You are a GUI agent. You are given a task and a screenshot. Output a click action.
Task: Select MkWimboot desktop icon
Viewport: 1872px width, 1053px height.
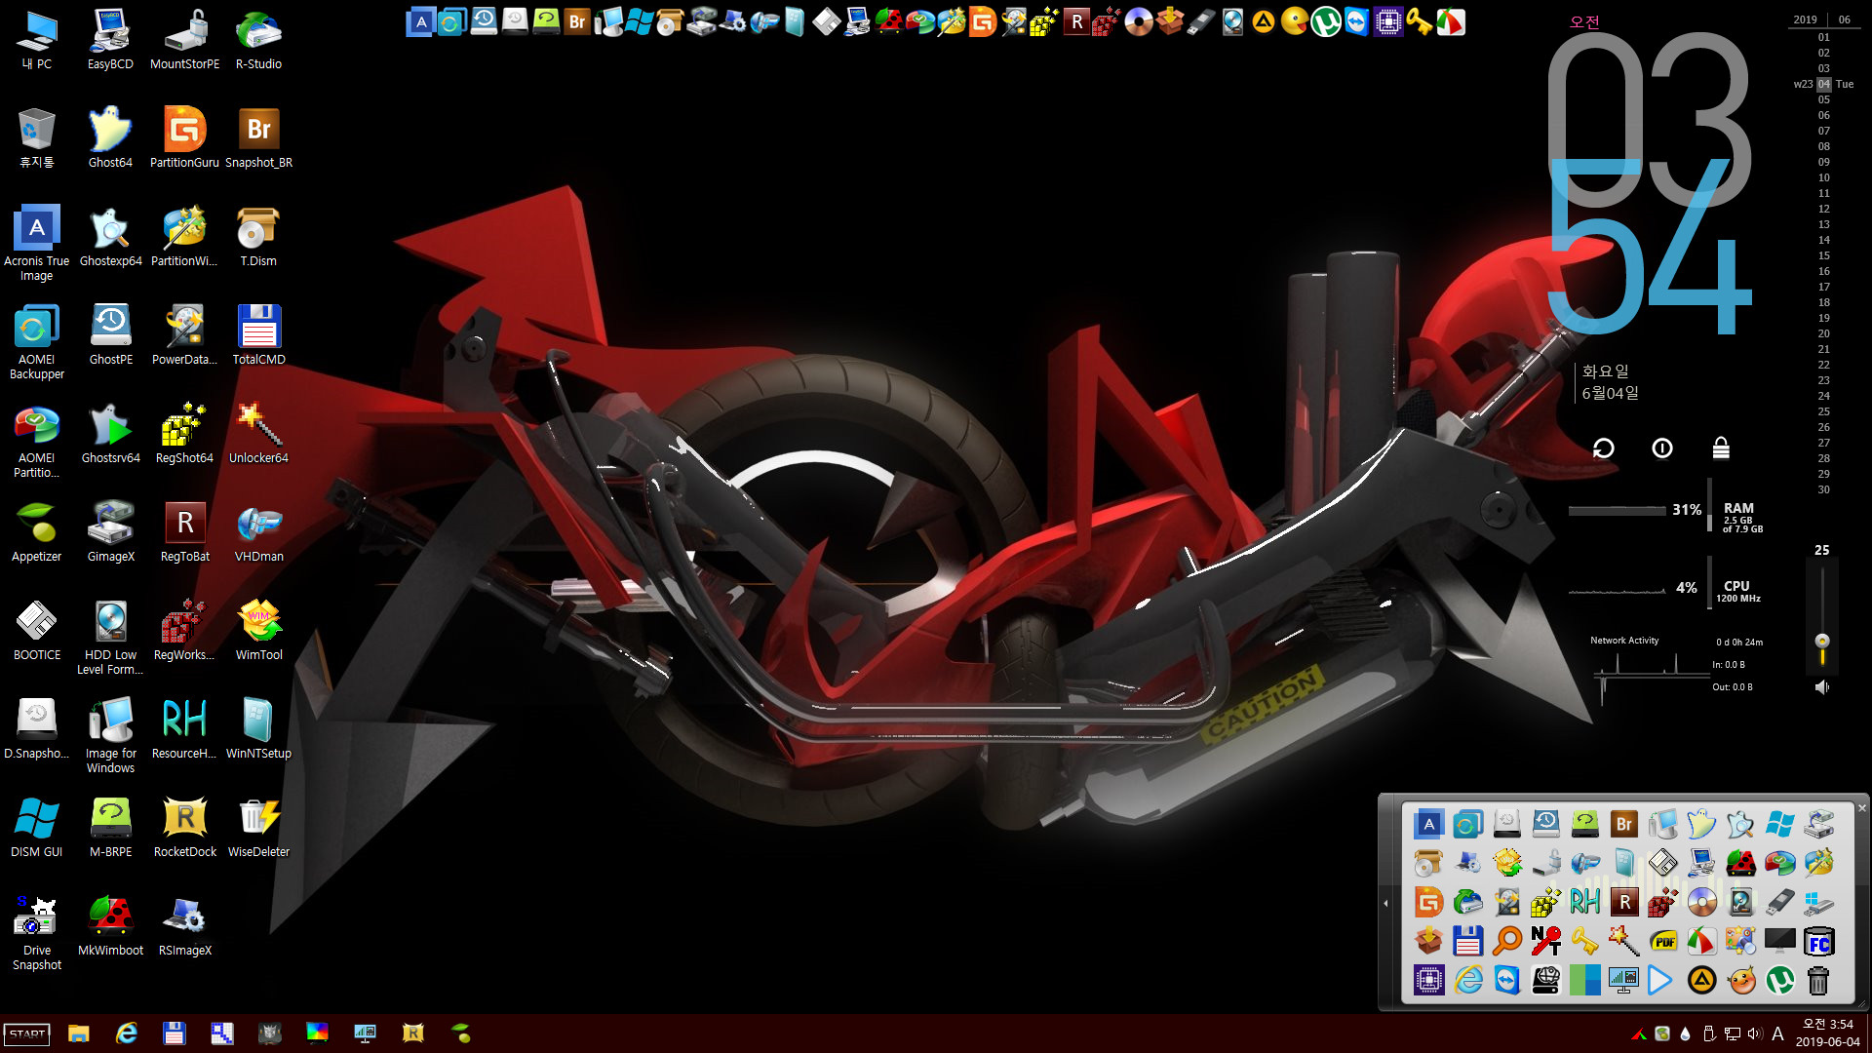point(110,926)
